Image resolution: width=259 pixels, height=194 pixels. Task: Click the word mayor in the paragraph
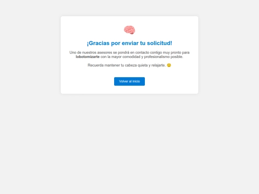point(116,57)
